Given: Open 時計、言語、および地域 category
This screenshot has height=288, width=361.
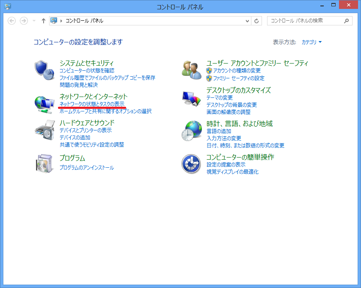Looking at the screenshot, I should [x=240, y=124].
